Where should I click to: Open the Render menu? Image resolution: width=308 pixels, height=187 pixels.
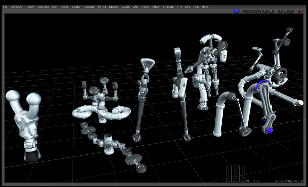pyautogui.click(x=30, y=7)
